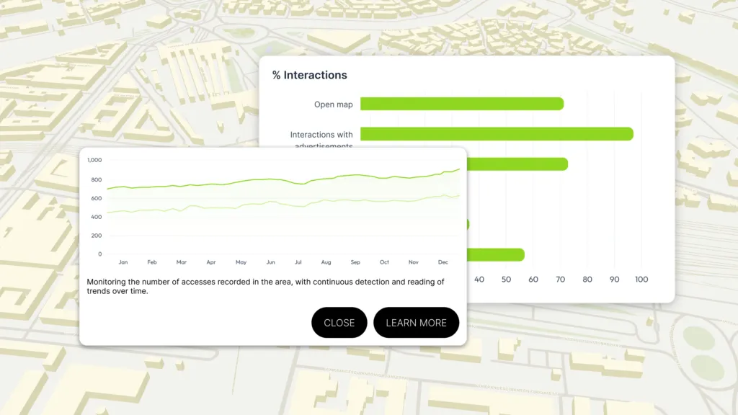The image size is (738, 415).
Task: Click the 'Interactions with advertisements' label
Action: (x=321, y=135)
